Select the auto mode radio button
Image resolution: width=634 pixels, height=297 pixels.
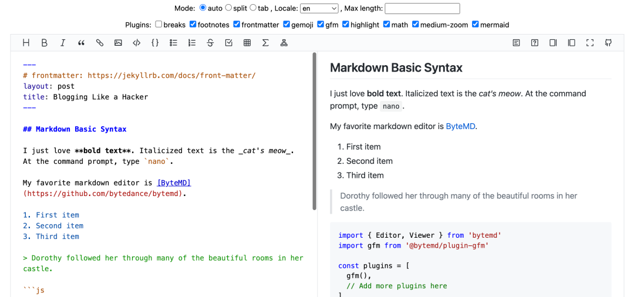203,8
